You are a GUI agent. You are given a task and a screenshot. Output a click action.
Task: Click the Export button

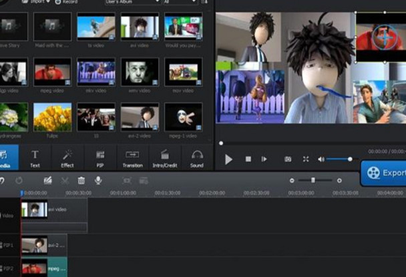tap(383, 173)
